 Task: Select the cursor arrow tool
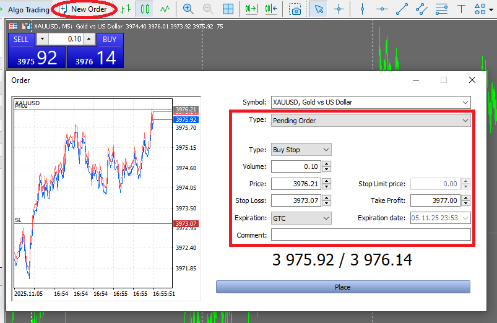click(318, 9)
